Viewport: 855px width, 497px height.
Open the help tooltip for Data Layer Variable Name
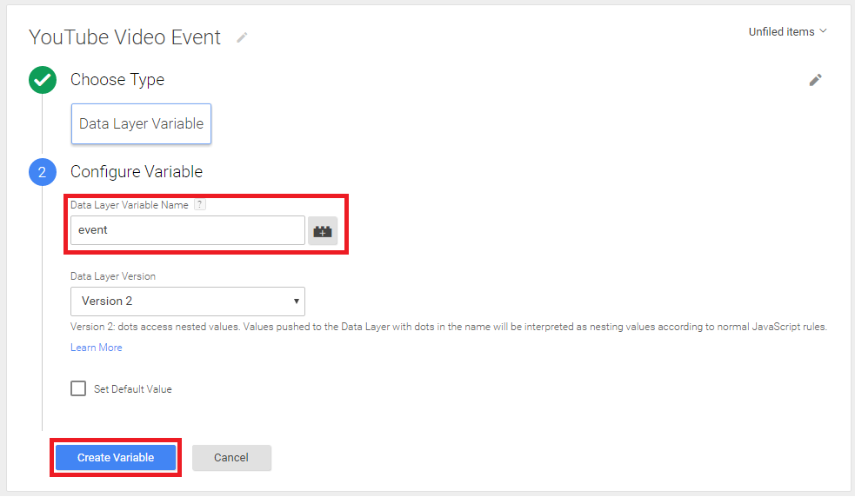pos(199,205)
